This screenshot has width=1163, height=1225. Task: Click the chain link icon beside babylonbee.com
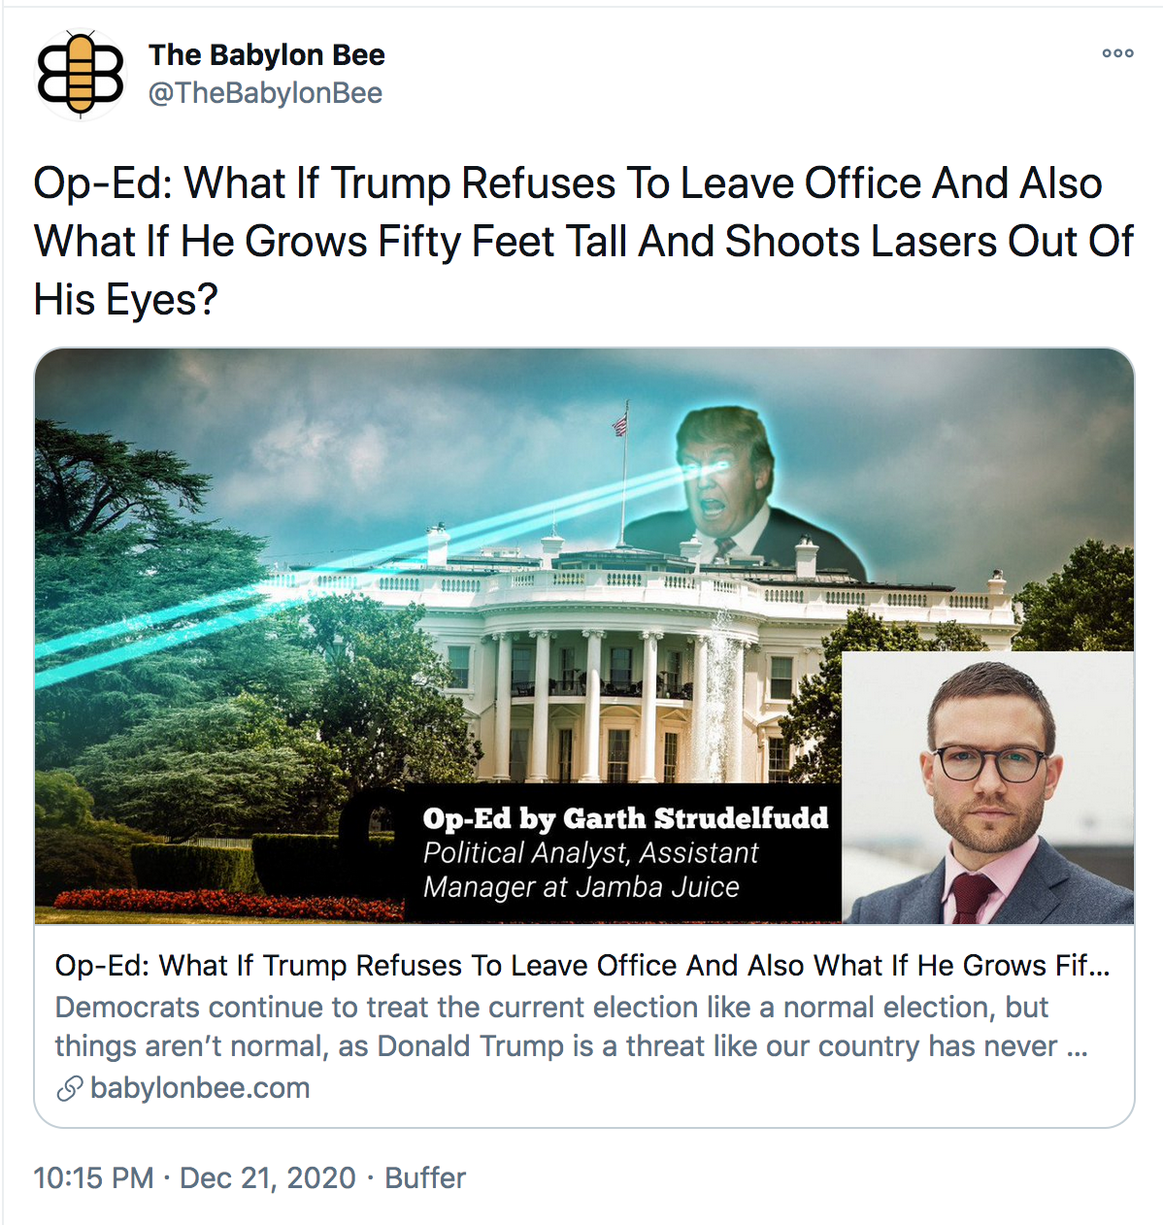point(69,1089)
